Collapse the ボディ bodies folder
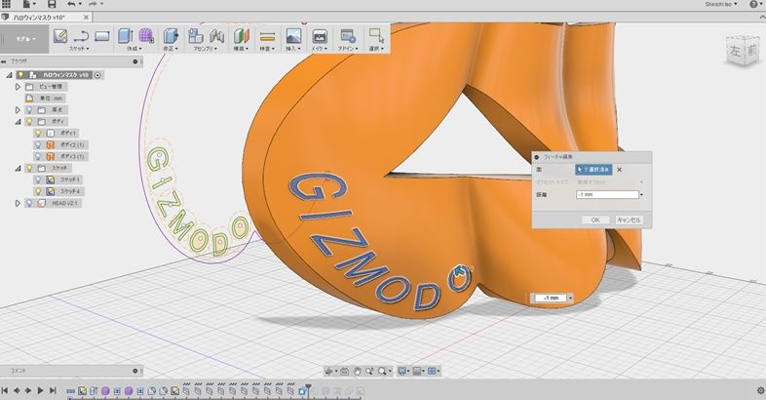This screenshot has width=766, height=400. click(x=19, y=122)
